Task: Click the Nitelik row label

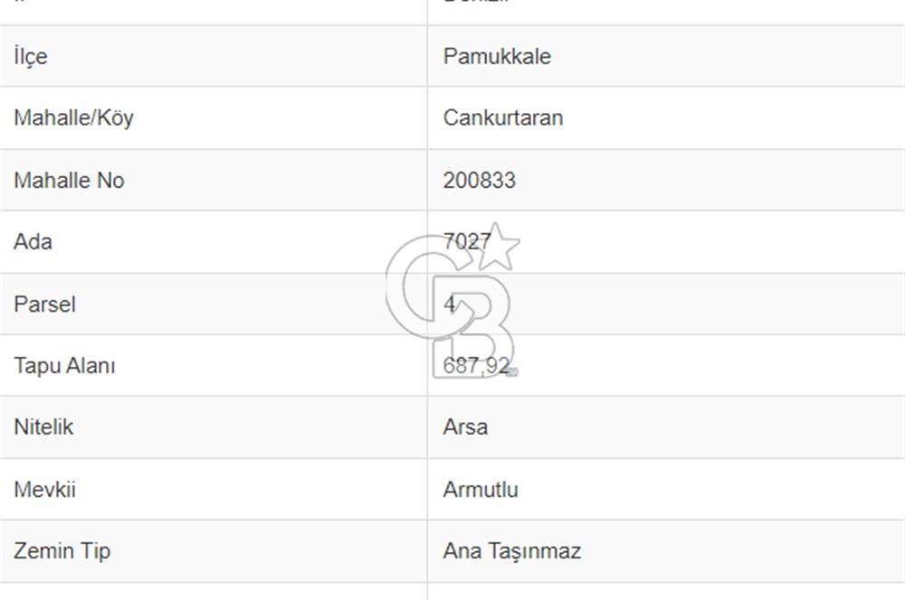Action: coord(43,427)
